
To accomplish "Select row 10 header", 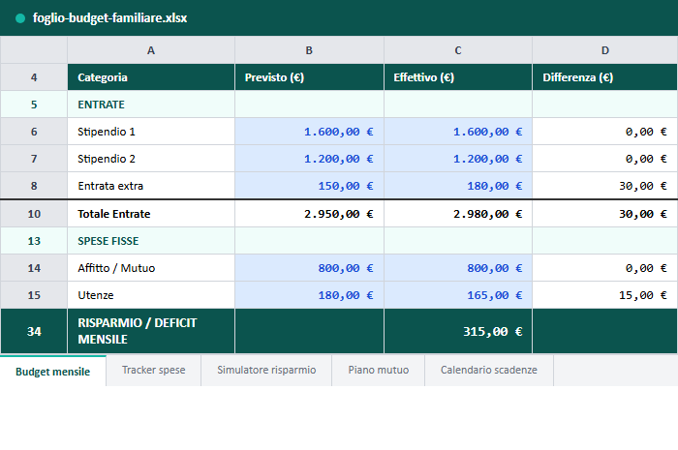I will click(34, 214).
